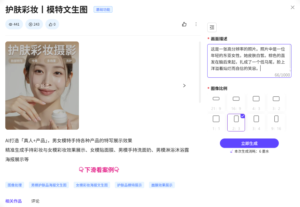Open the three-dot more options menu

pos(196,24)
